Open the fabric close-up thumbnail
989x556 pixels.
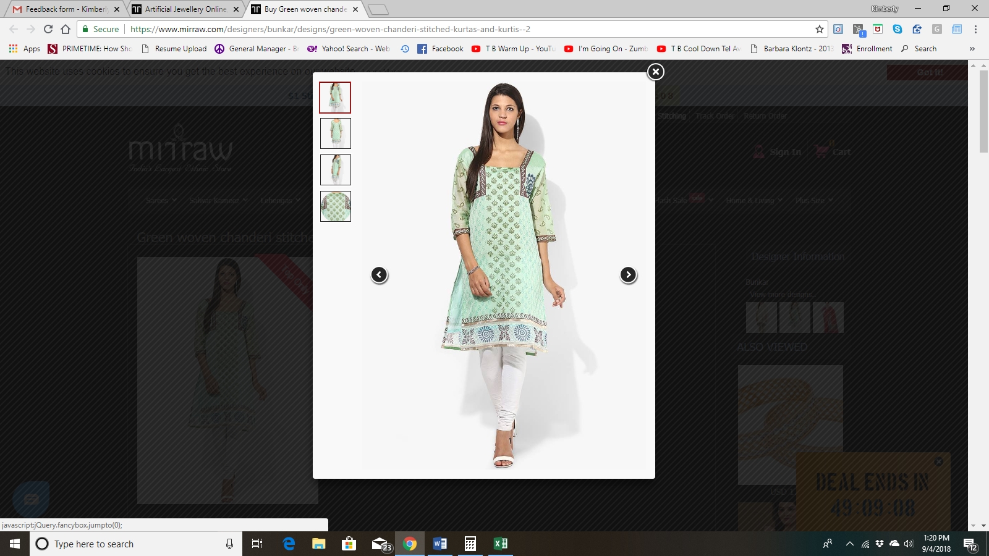pos(335,206)
